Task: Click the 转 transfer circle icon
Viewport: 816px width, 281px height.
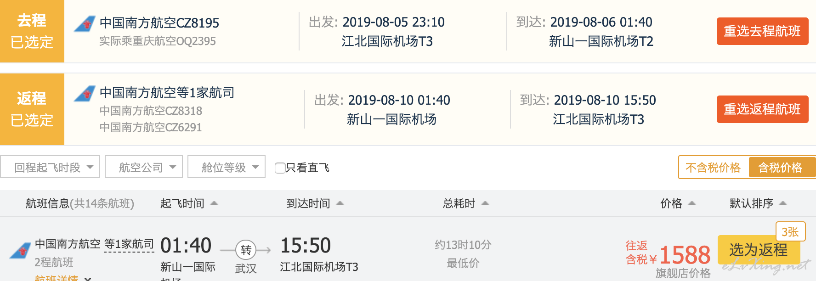Action: pyautogui.click(x=246, y=250)
